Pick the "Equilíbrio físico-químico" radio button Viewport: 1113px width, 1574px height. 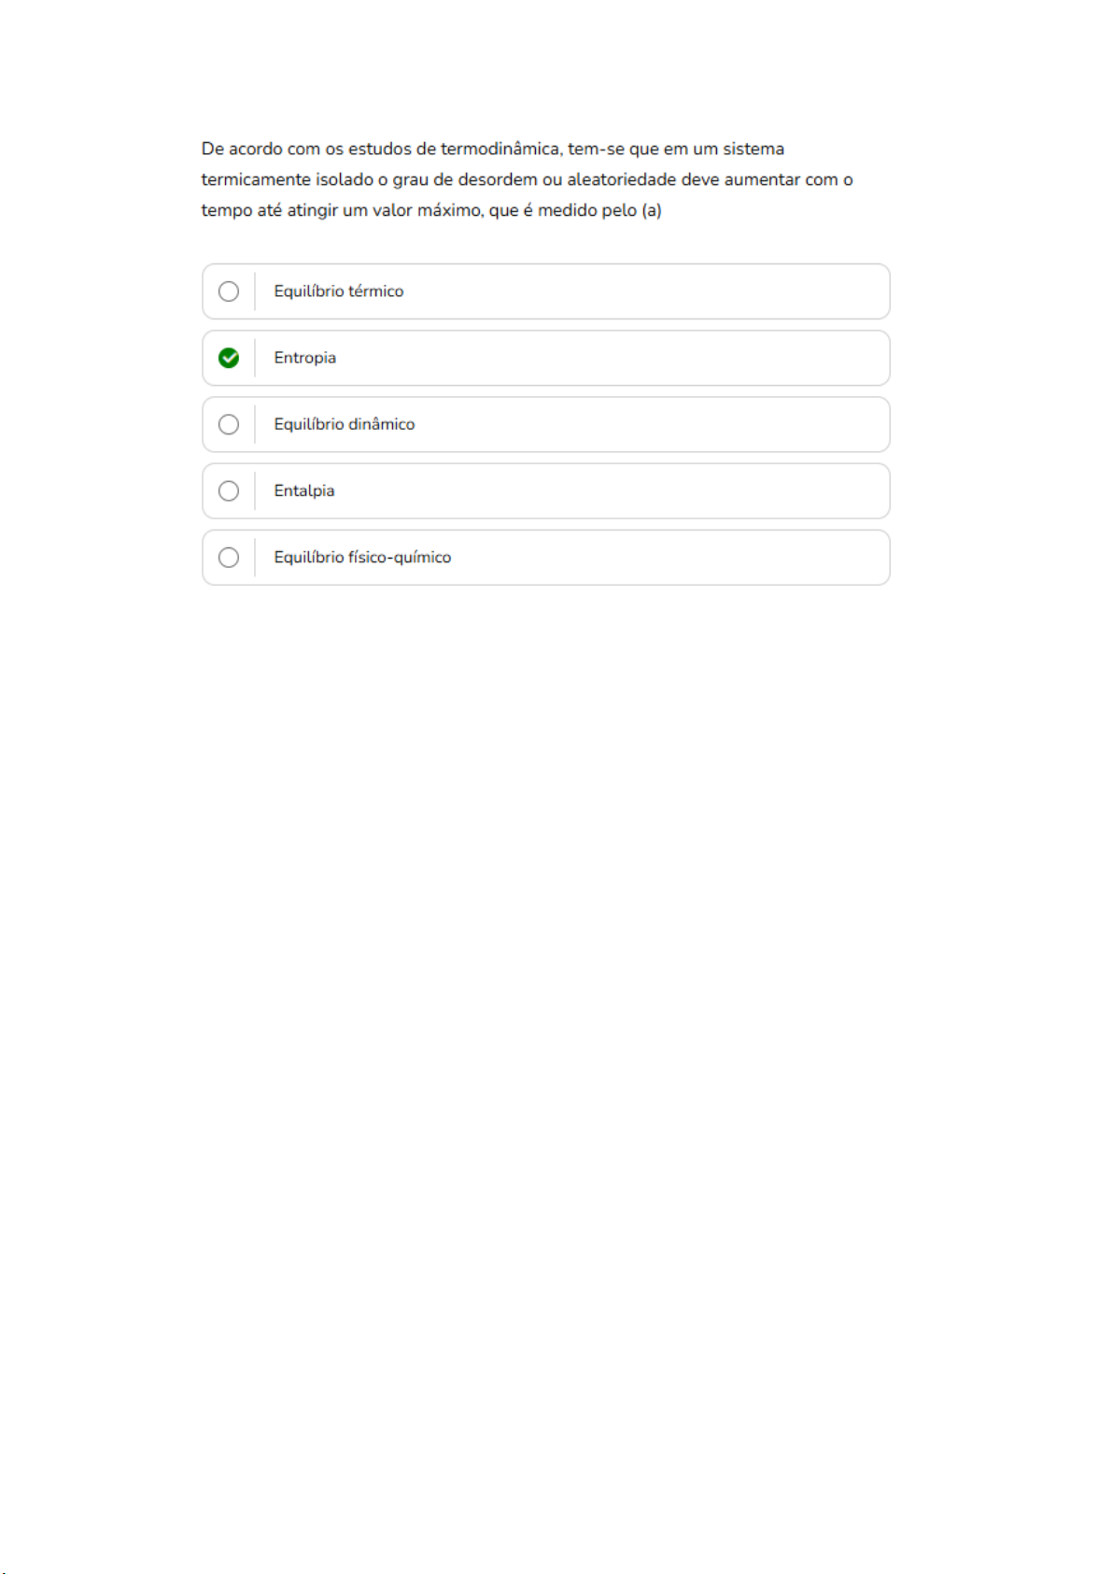point(229,558)
